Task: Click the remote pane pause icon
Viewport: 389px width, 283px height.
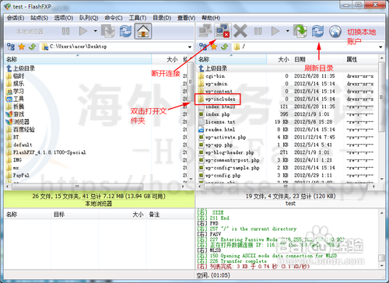Action: point(258,31)
